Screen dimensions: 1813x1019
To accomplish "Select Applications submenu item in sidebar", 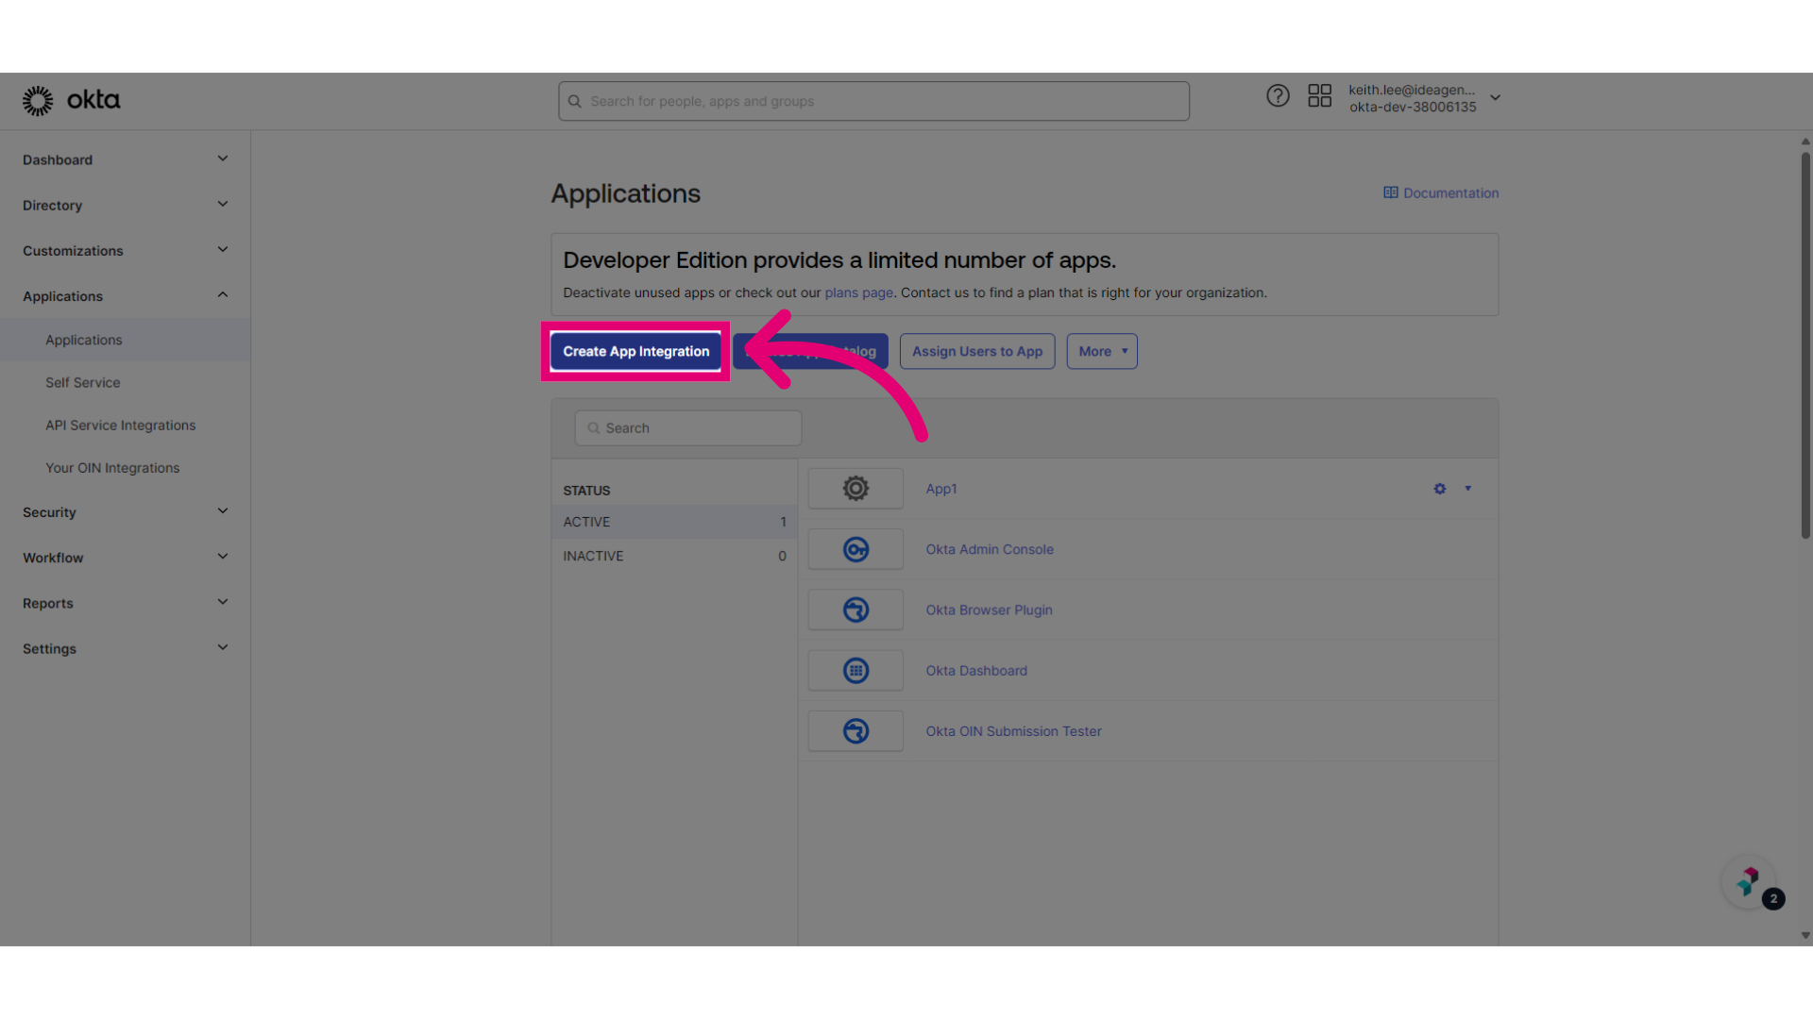I will pyautogui.click(x=125, y=340).
